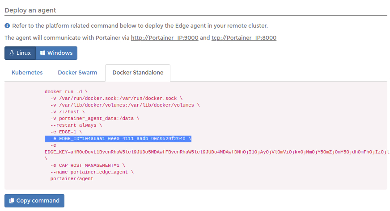390x211 pixels.
Task: Click the portainer/agent image name line
Action: point(72,179)
